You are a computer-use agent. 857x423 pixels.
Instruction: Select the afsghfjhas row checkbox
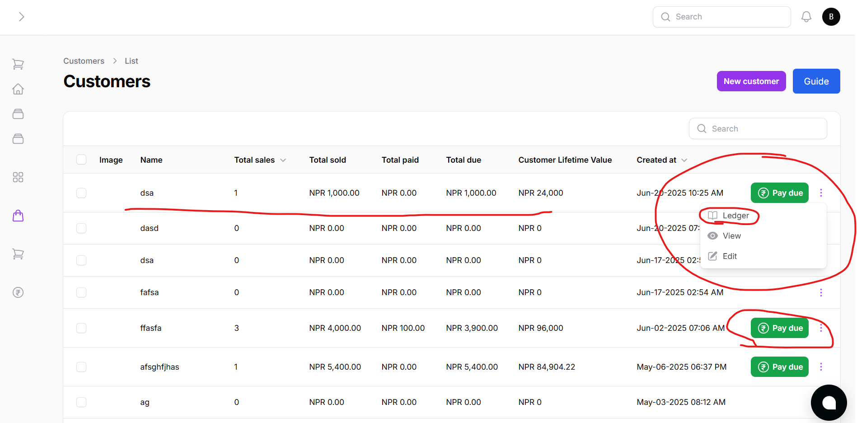click(81, 367)
